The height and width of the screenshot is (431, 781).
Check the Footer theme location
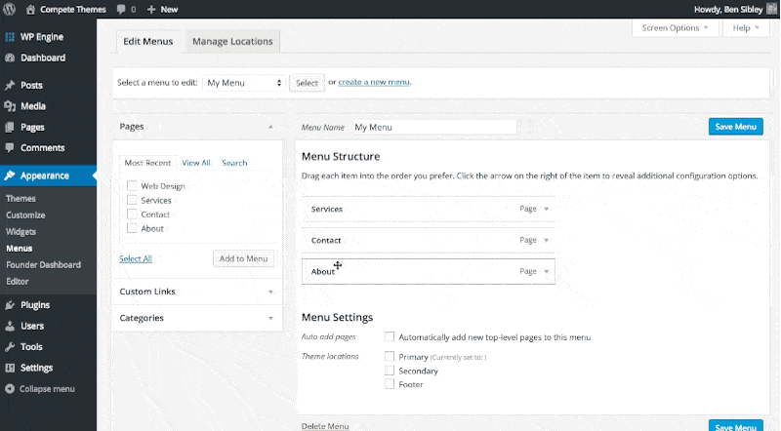[x=390, y=384]
